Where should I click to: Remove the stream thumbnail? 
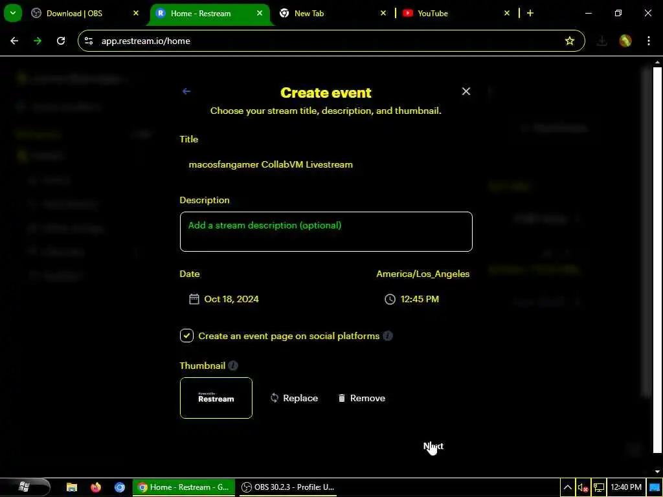(x=361, y=398)
